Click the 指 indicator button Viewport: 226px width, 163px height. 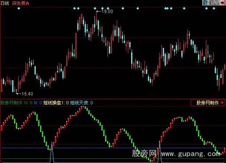click(x=206, y=3)
